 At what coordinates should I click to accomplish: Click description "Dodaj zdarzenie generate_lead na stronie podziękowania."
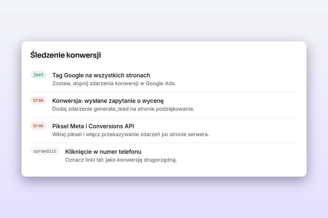123,109
